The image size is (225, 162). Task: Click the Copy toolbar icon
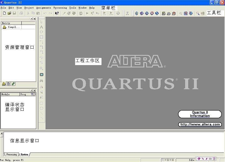(33, 13)
